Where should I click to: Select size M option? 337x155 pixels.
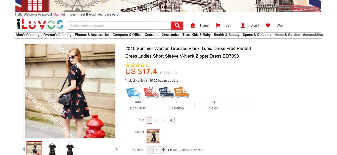[x=156, y=120]
